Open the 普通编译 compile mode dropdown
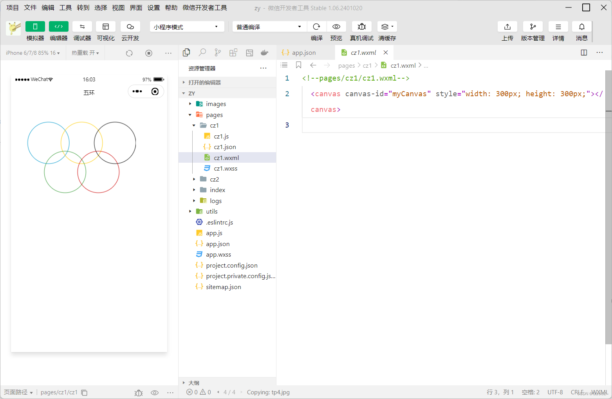Image resolution: width=612 pixels, height=399 pixels. 269,27
